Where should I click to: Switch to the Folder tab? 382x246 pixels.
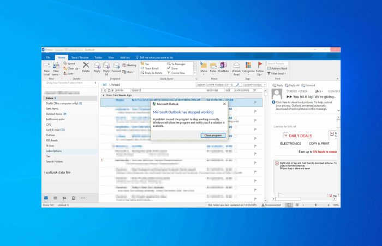[x=98, y=57]
